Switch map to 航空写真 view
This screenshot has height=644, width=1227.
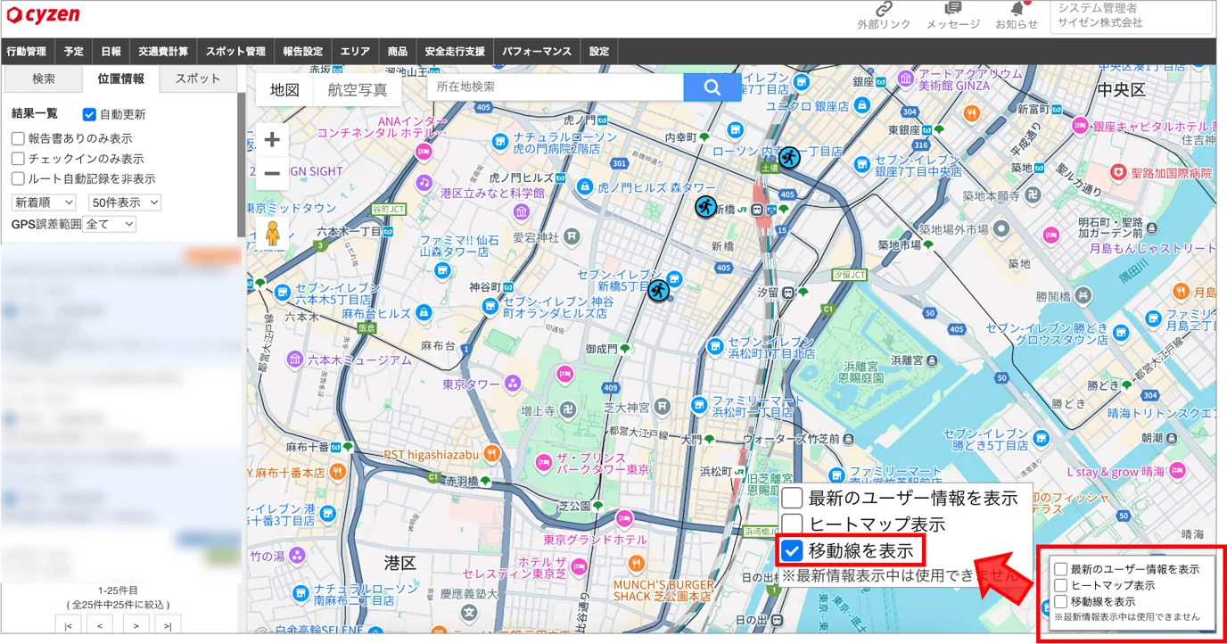(358, 89)
